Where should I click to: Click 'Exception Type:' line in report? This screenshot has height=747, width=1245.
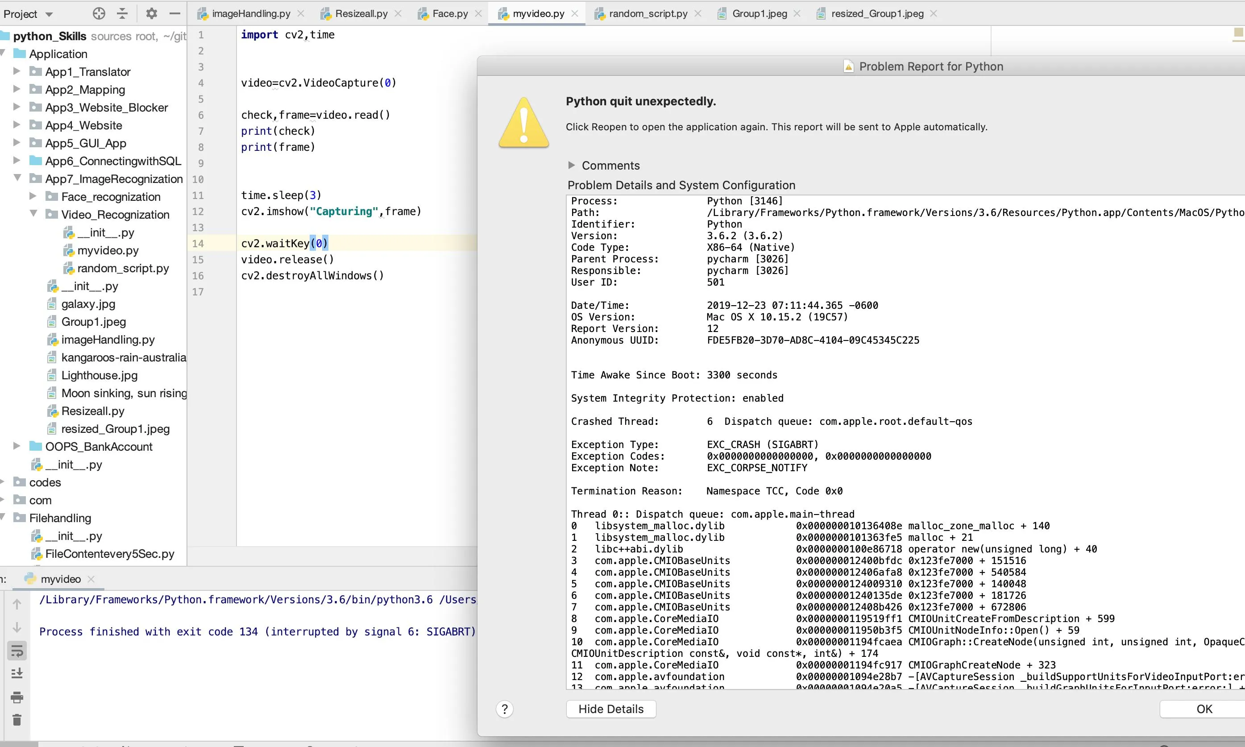tap(694, 444)
